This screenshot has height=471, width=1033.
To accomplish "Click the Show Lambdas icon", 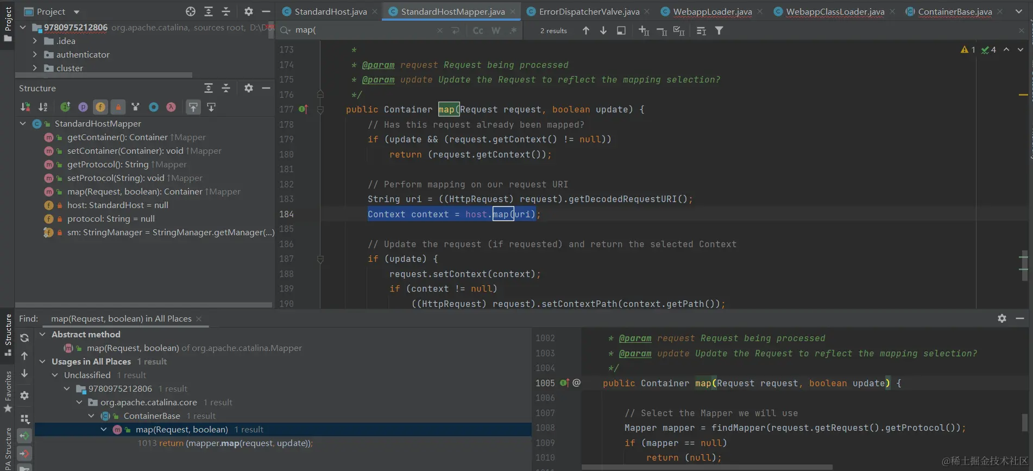I will tap(171, 107).
